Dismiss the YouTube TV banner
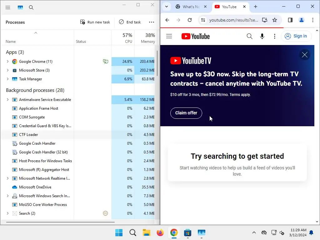 (304, 55)
